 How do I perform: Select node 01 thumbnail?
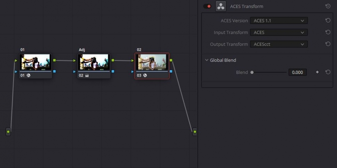click(x=35, y=62)
